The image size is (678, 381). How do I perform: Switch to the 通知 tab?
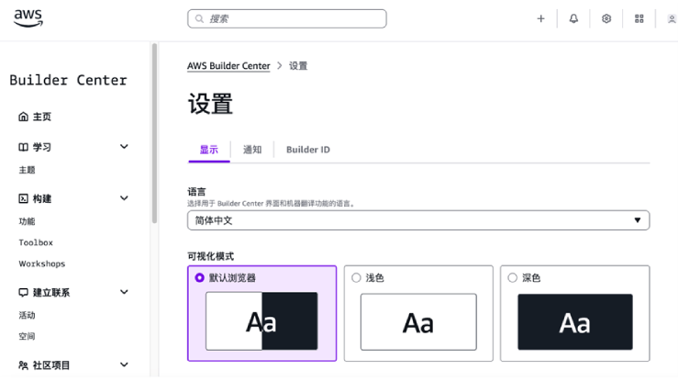click(x=252, y=150)
